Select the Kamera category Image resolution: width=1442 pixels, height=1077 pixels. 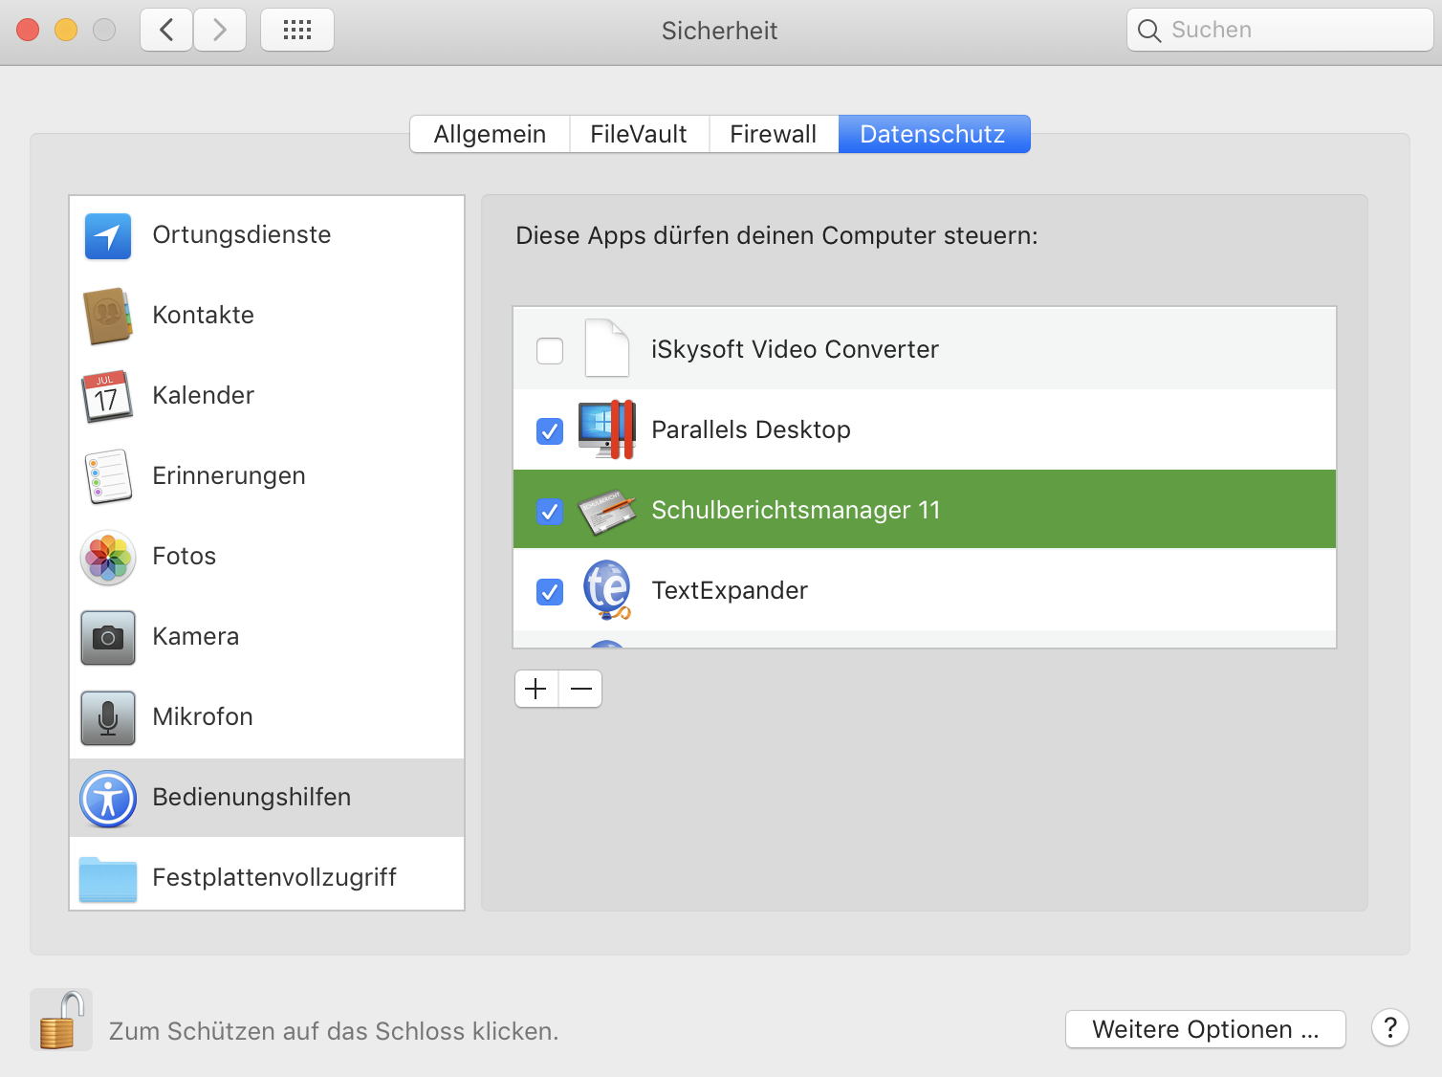click(195, 637)
